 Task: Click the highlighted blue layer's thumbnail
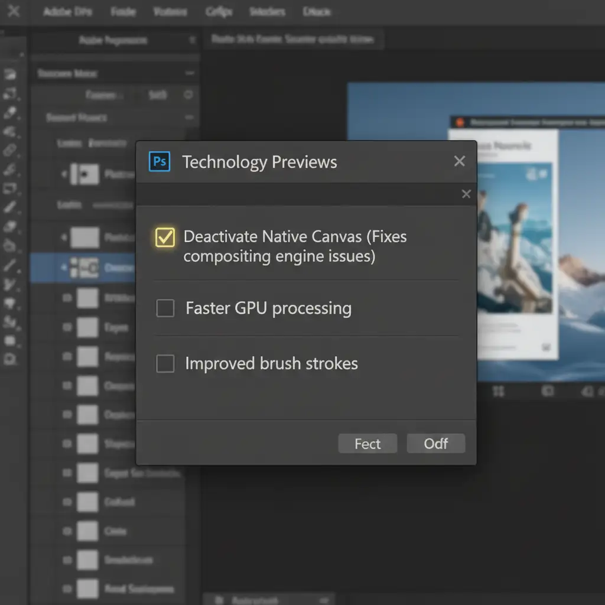coord(83,268)
